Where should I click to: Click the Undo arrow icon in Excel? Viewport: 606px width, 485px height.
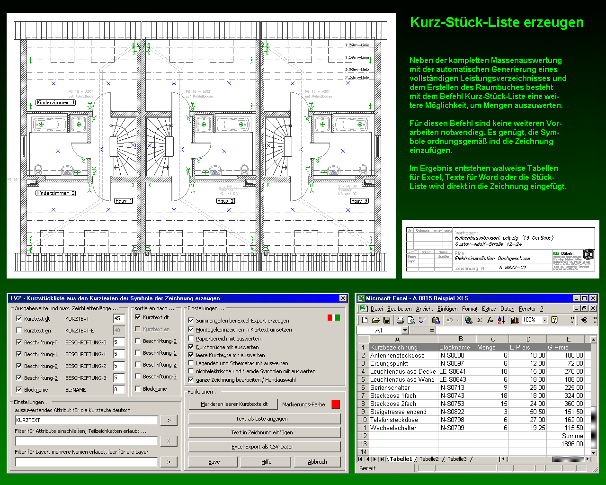pyautogui.click(x=450, y=320)
